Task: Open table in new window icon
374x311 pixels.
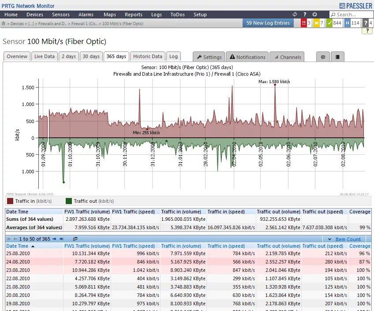Action: pos(75,239)
